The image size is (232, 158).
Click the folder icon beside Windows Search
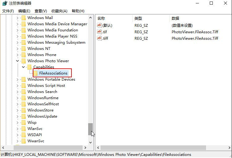tap(23, 92)
